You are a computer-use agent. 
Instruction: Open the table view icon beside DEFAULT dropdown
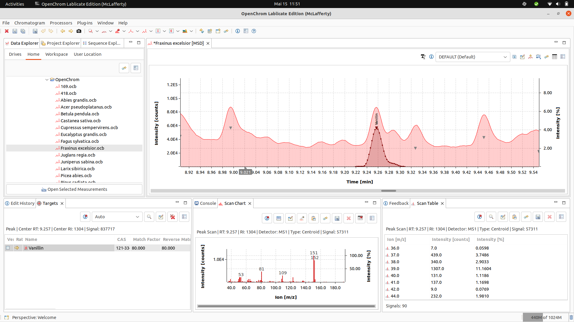(x=555, y=57)
